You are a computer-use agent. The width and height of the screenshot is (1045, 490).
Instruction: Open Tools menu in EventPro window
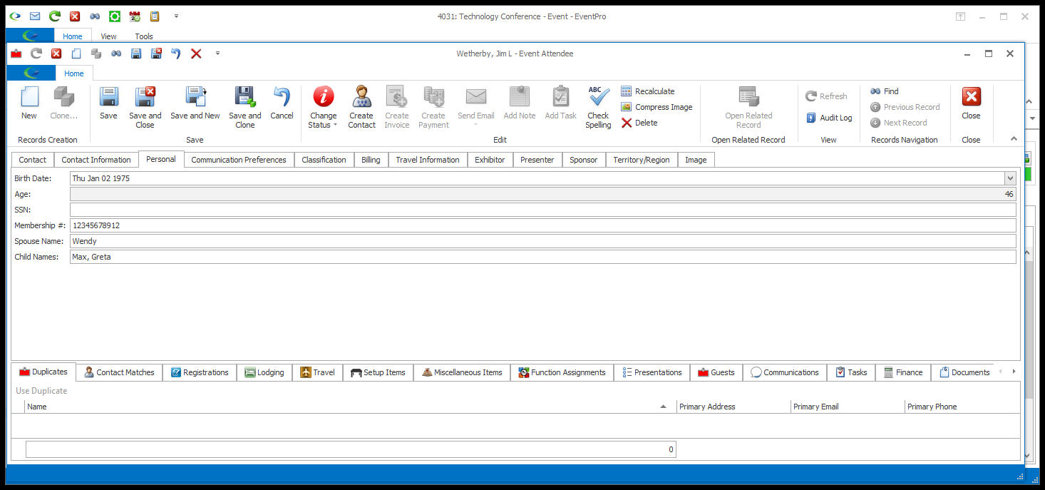click(x=144, y=36)
